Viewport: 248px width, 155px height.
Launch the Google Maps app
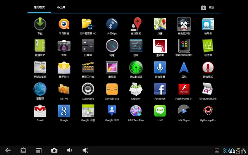click(x=160, y=24)
